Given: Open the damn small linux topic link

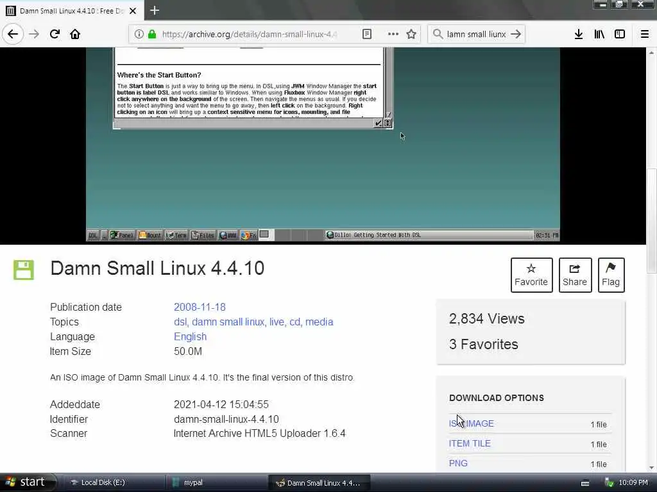Looking at the screenshot, I should [228, 322].
